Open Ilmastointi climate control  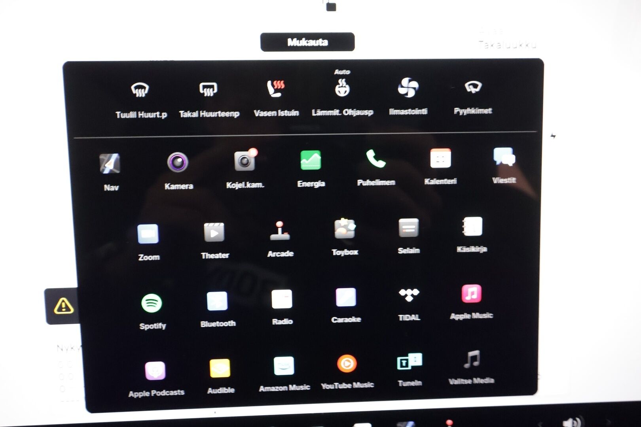(x=408, y=87)
